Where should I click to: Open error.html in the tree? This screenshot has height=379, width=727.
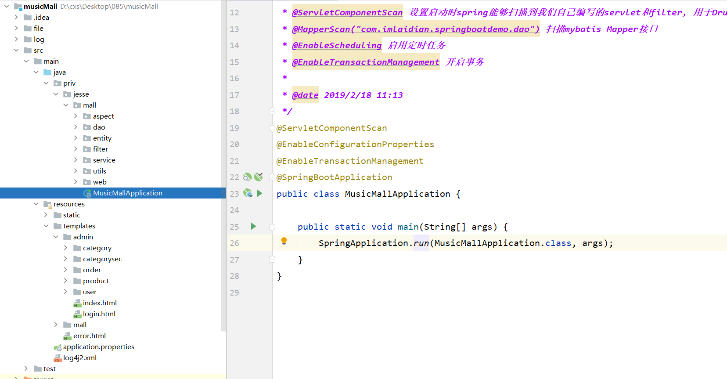pos(90,336)
